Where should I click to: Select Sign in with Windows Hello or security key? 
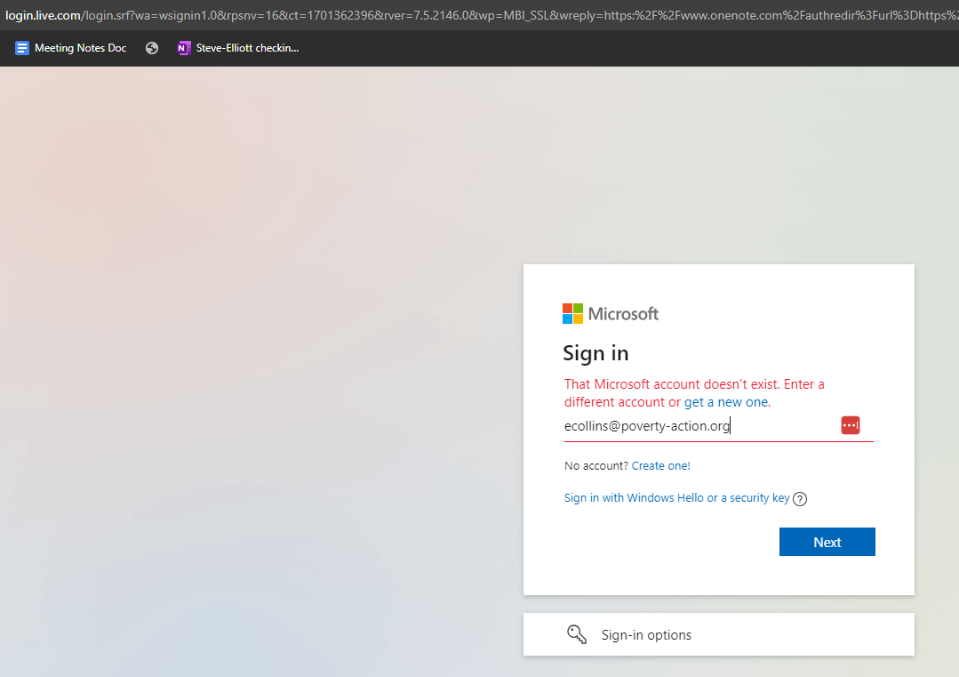pos(676,497)
